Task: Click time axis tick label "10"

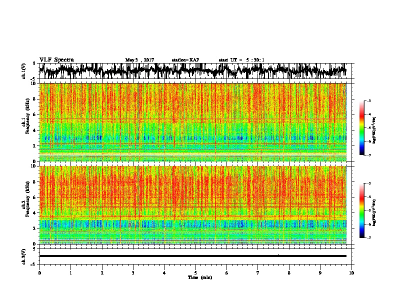Action: [351, 272]
